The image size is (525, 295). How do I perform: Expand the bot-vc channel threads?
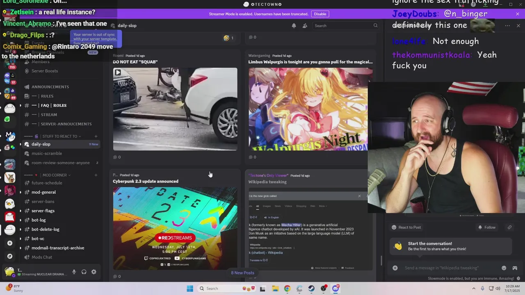click(x=21, y=238)
